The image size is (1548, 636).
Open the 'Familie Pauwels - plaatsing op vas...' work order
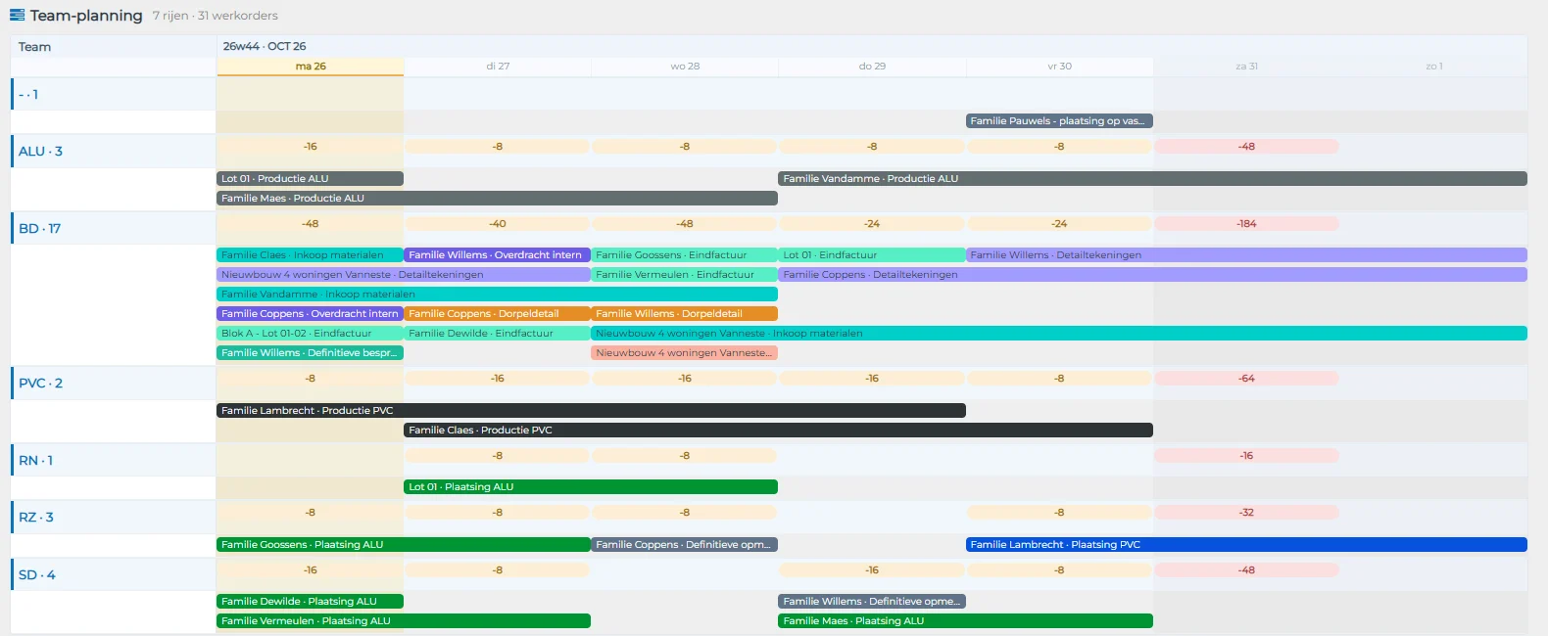(1059, 121)
